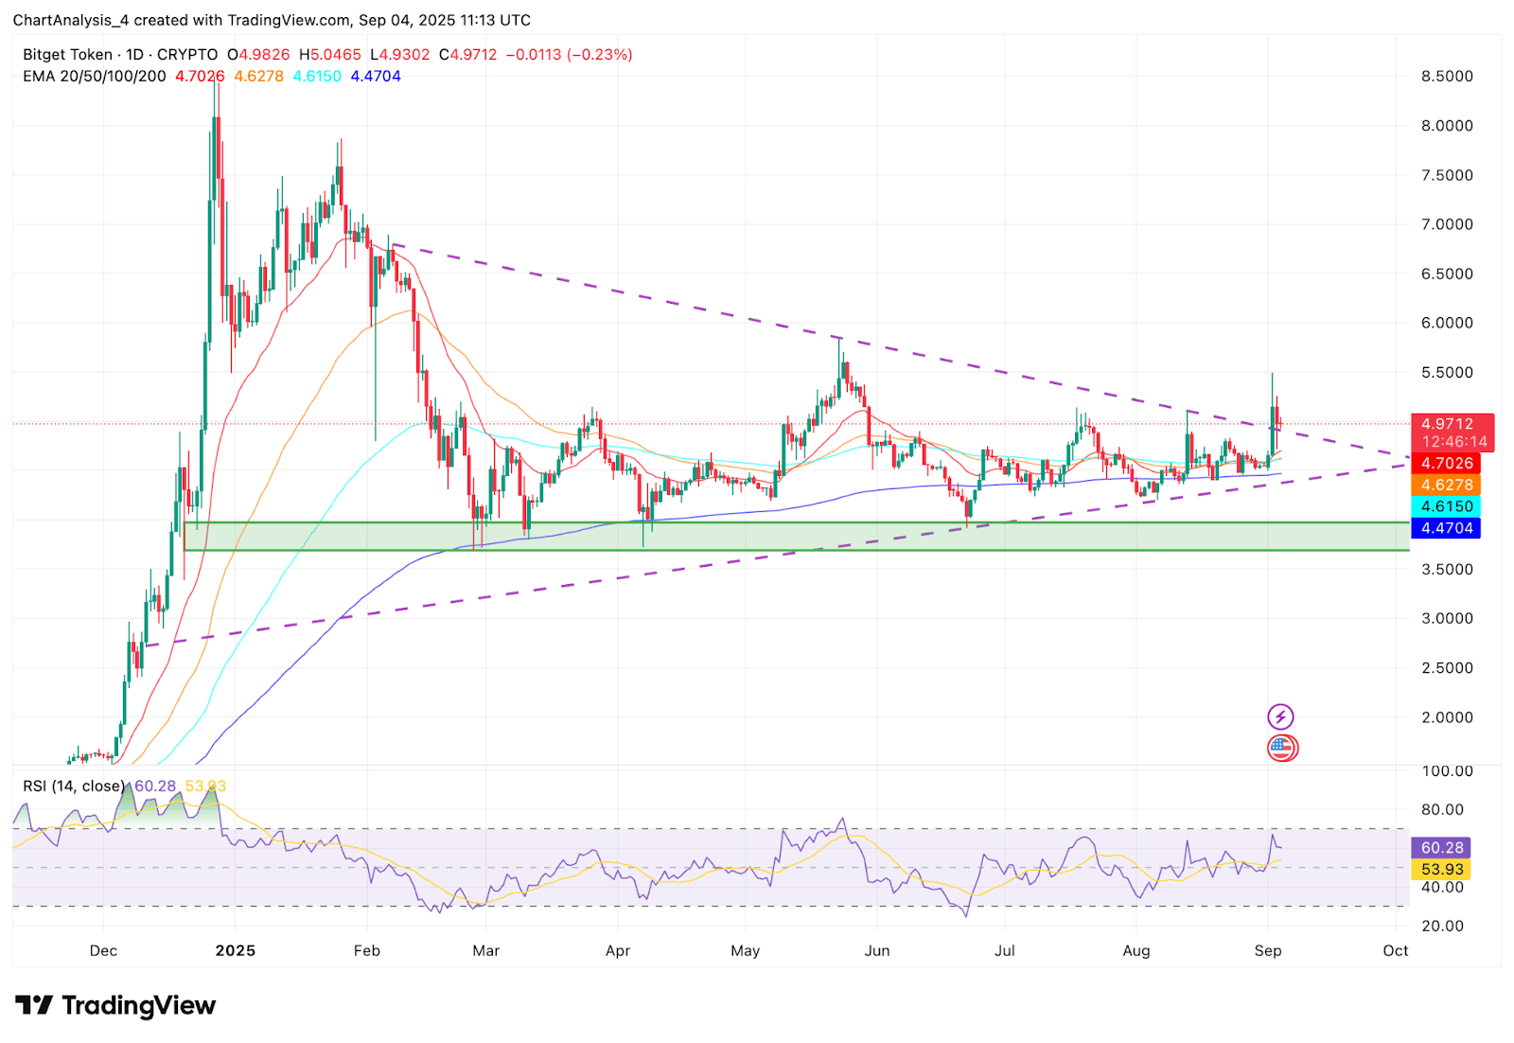
Task: Select the red EMA 20 price label
Action: (1448, 464)
